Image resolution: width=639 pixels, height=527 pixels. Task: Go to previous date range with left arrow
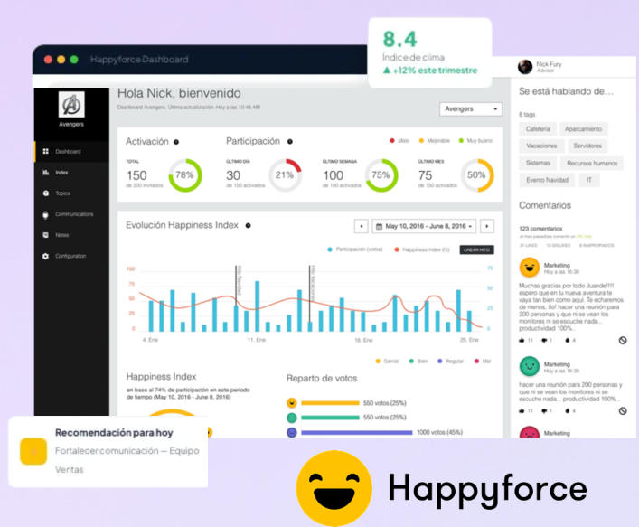point(361,226)
